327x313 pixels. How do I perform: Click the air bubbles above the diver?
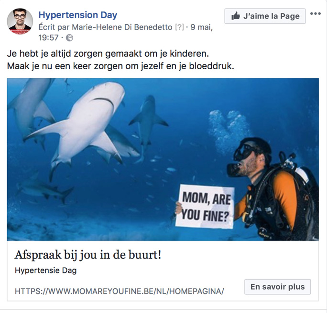(x=229, y=130)
